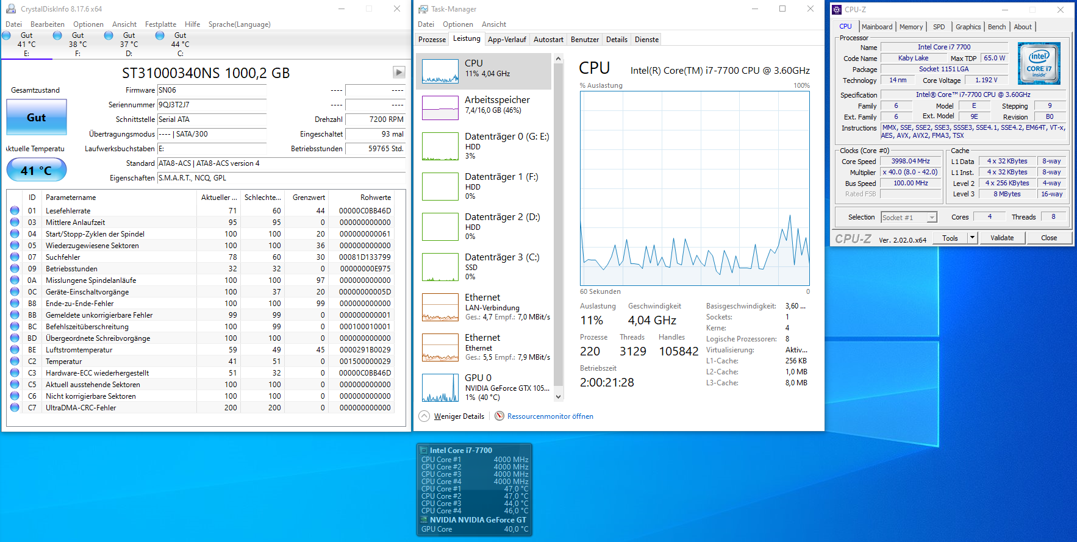
Task: Click the Tools button in CPU-Z
Action: click(x=950, y=238)
